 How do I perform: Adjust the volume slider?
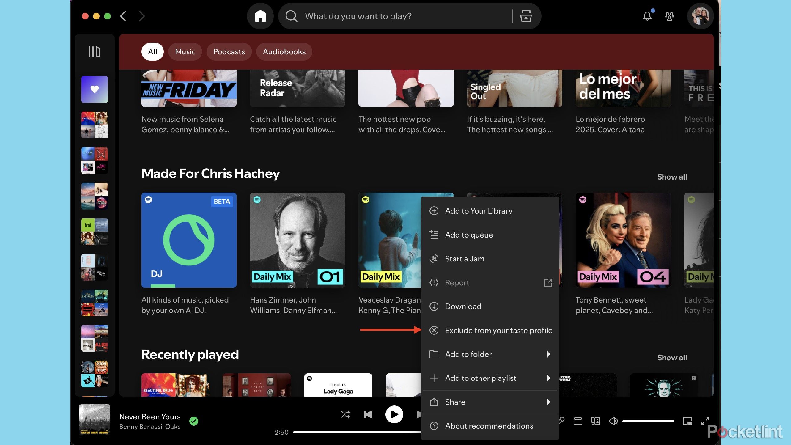[x=648, y=421]
